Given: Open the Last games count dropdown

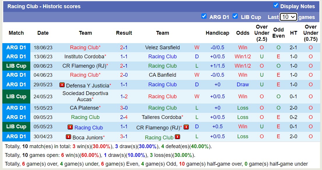Looking at the screenshot, I should [x=288, y=17].
